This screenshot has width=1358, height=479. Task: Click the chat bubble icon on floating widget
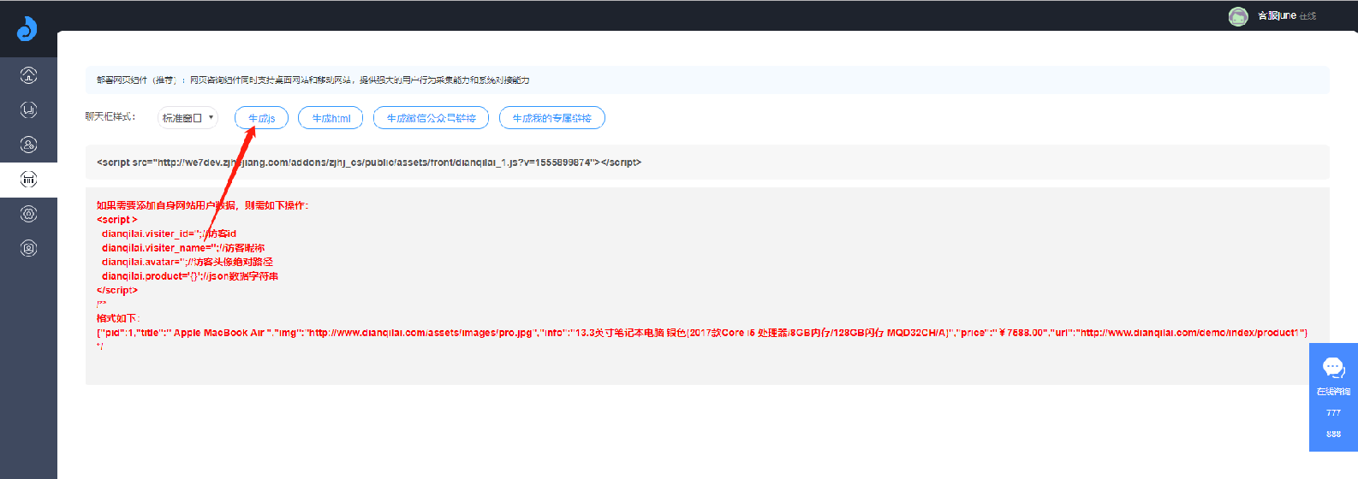tap(1333, 367)
